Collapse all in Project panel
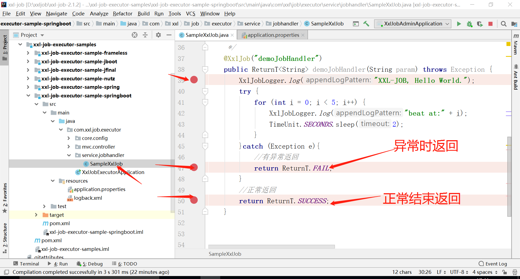 [x=145, y=35]
